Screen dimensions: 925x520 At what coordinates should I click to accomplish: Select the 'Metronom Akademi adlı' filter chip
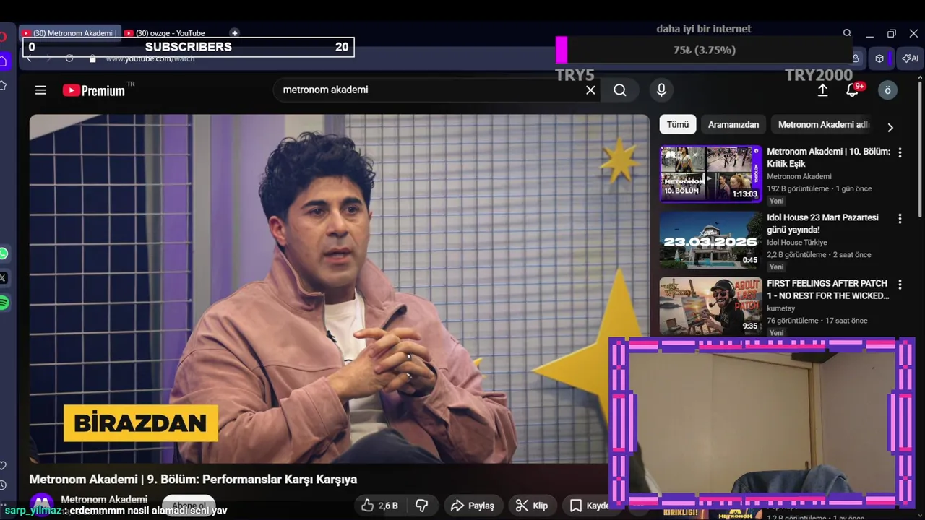(824, 124)
